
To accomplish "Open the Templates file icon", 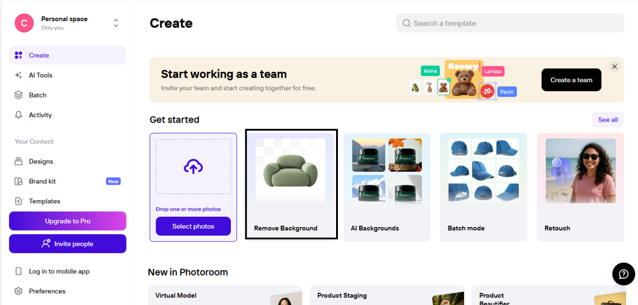I will [19, 201].
